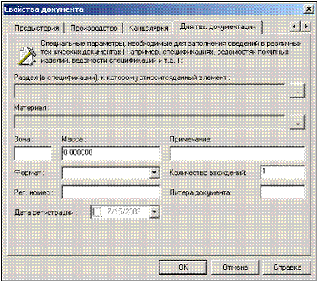318x282 pixels.
Task: Select the Для тех. документации tab
Action: point(218,27)
